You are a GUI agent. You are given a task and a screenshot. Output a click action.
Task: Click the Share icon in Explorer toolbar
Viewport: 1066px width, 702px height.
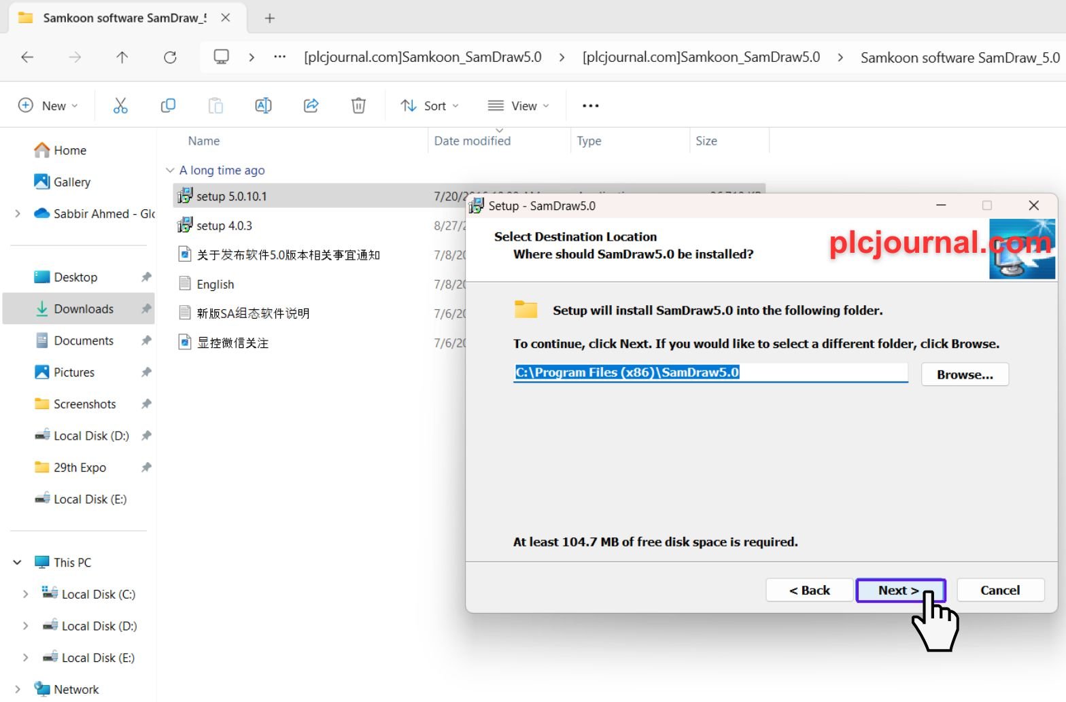[311, 105]
